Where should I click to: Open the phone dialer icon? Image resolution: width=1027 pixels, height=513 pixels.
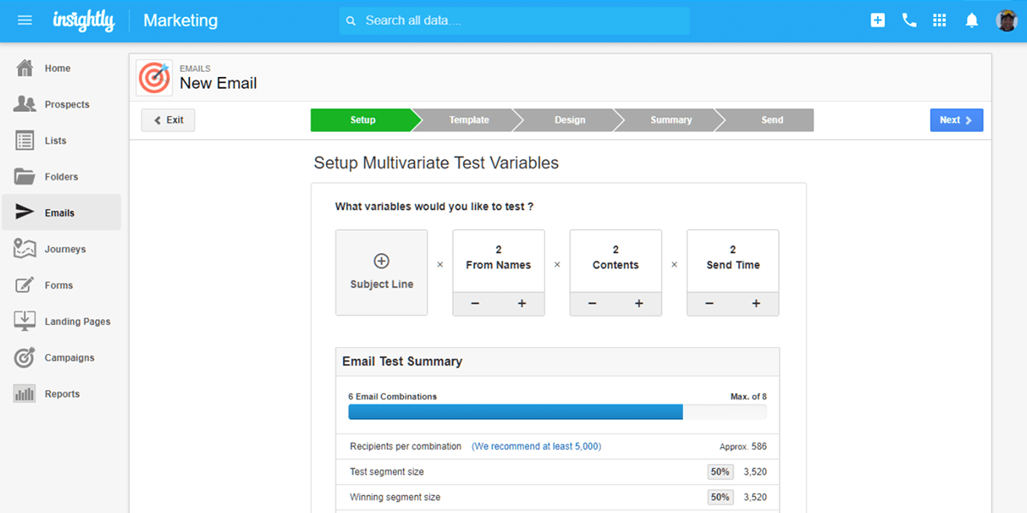point(909,21)
